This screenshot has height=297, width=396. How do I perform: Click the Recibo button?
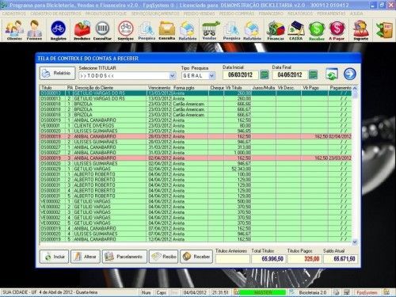pos(163,257)
